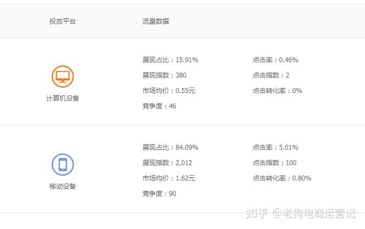Screen dimensions: 365x229
Task: Click computer 展现指数 380 value
Action: coord(181,75)
